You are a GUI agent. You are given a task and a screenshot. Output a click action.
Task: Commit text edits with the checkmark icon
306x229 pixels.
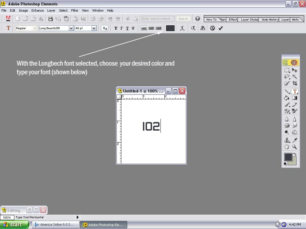click(221, 28)
